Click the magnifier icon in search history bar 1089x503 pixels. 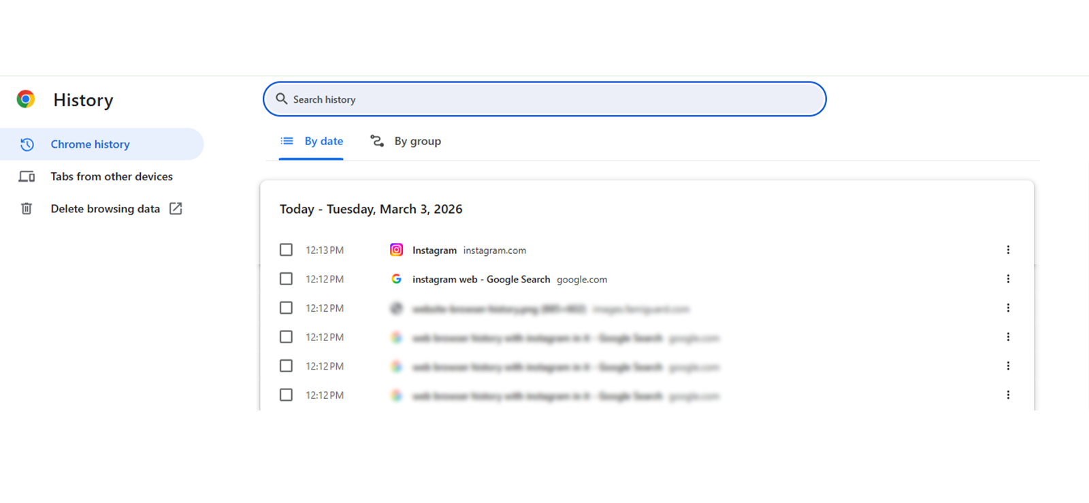coord(281,99)
